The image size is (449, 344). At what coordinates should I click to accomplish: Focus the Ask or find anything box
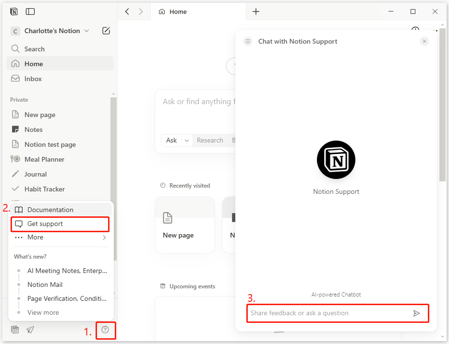199,102
